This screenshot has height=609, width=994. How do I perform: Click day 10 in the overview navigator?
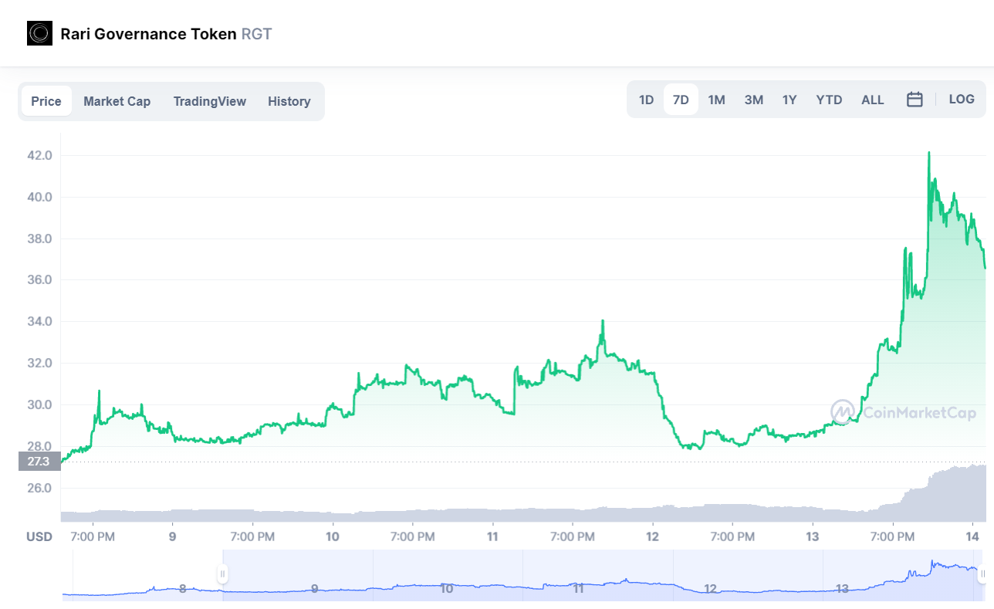(446, 588)
